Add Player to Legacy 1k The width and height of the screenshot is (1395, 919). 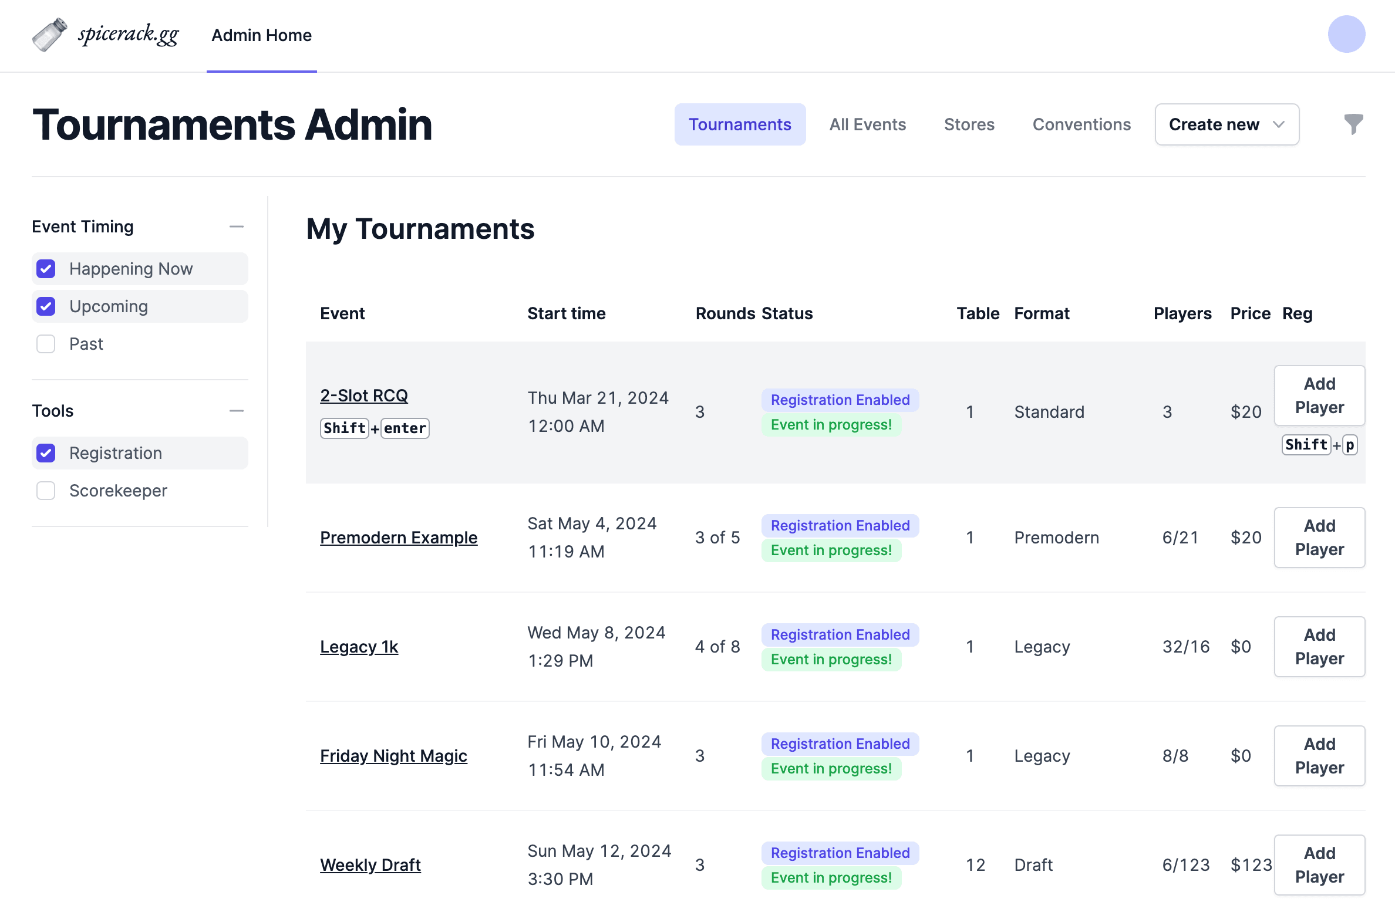[x=1319, y=646]
